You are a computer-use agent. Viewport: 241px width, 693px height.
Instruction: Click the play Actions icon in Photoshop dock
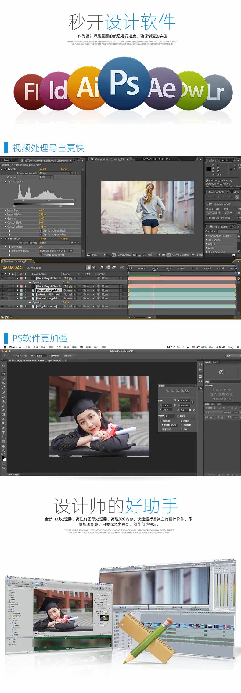[200, 370]
